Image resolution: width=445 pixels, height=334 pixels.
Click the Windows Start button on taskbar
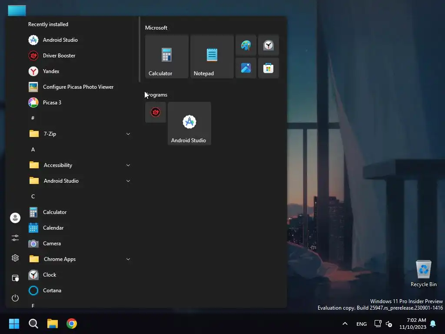(14, 324)
